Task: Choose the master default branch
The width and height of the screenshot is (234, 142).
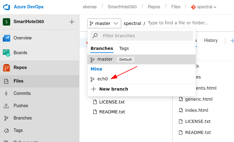Action: click(x=105, y=59)
